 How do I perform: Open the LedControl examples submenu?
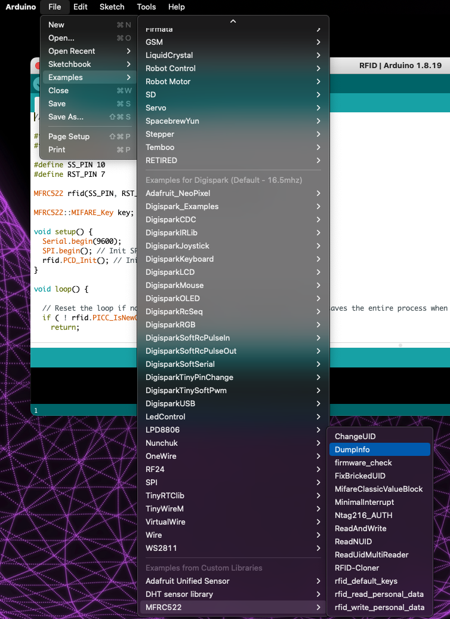233,416
